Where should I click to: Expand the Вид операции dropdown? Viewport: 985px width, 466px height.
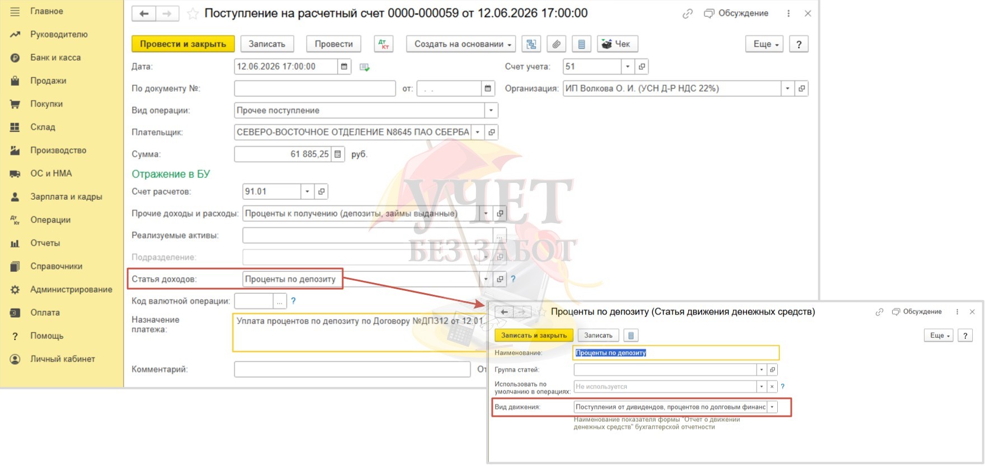pyautogui.click(x=491, y=110)
